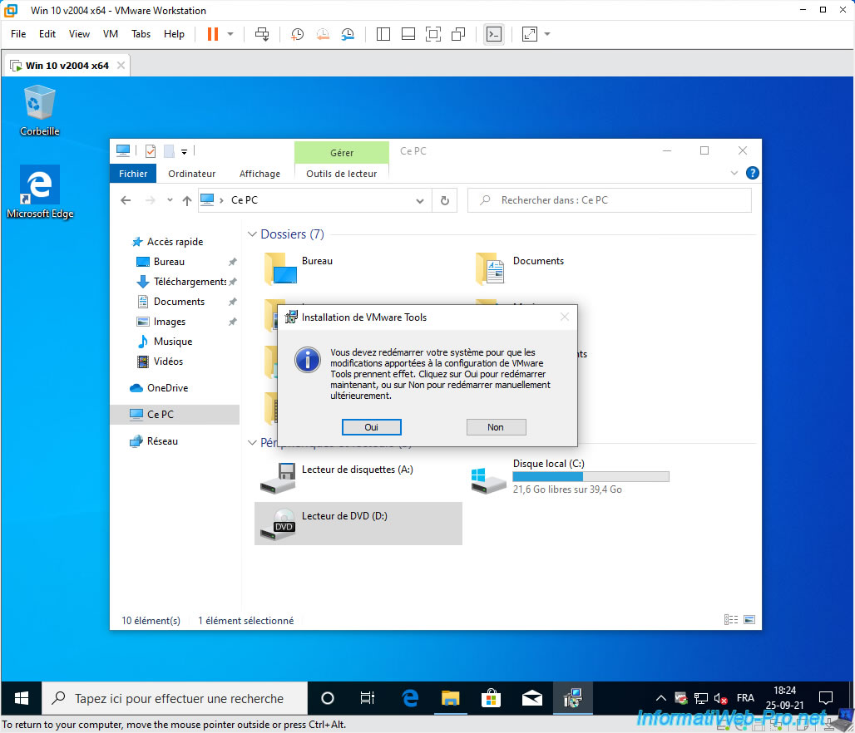The image size is (855, 733).
Task: Open the Windows Start menu
Action: [22, 698]
